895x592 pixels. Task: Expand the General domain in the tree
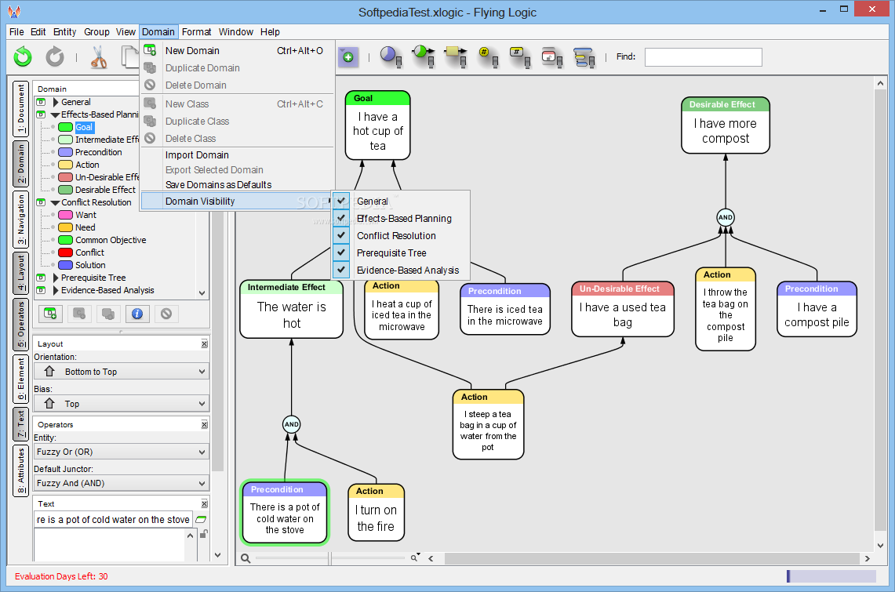point(56,102)
